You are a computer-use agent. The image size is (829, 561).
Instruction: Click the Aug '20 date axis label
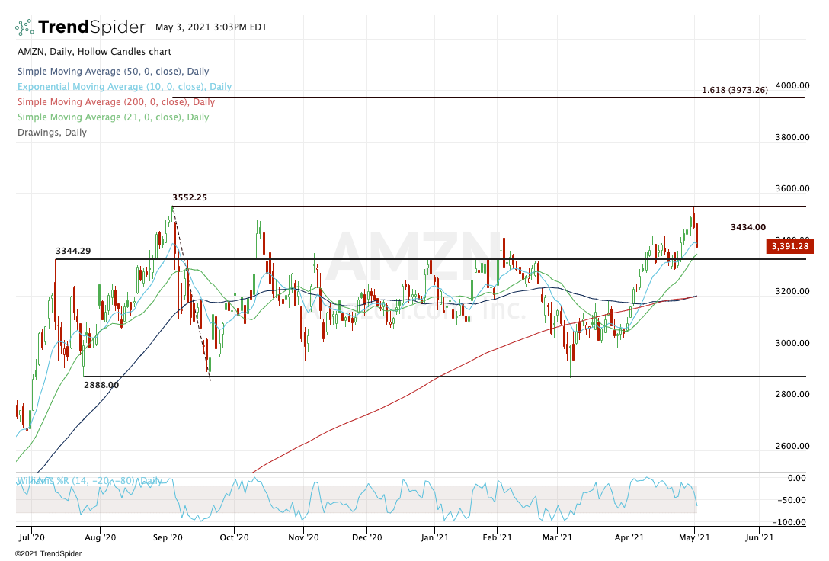pyautogui.click(x=100, y=537)
